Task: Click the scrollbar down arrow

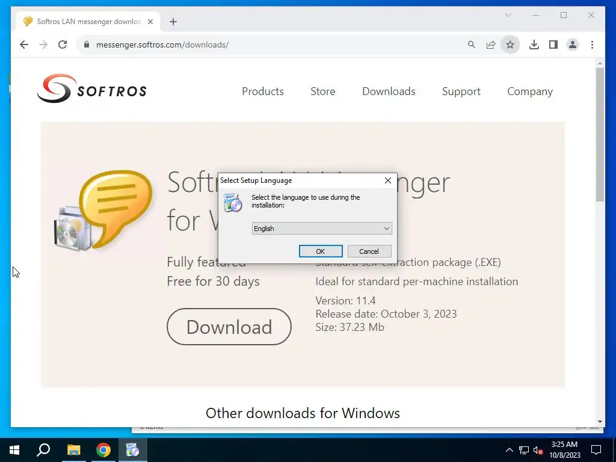Action: coord(600,422)
